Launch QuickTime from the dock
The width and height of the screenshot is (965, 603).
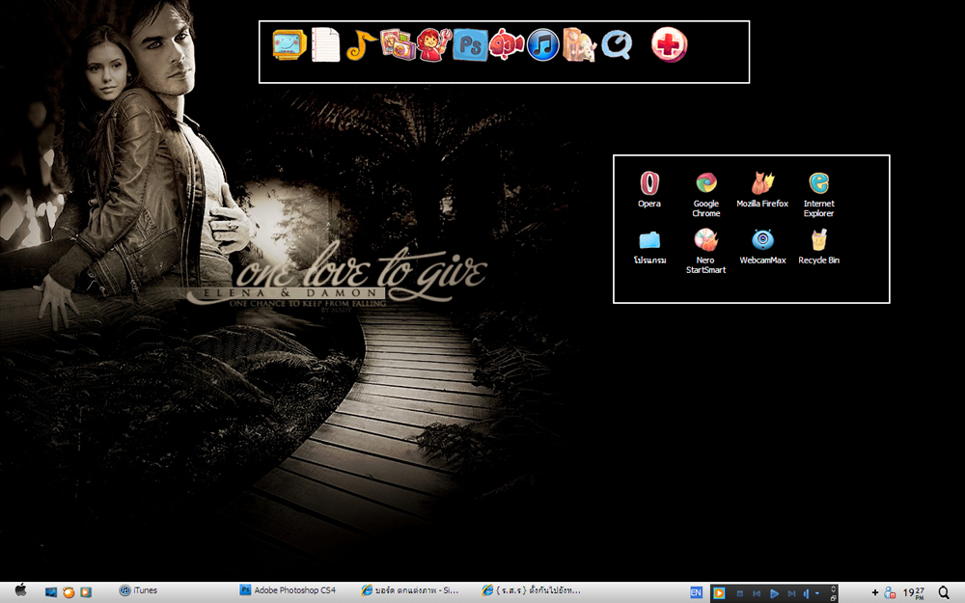[x=616, y=44]
